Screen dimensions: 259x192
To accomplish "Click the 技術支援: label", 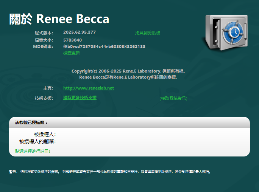I will pos(44,98).
